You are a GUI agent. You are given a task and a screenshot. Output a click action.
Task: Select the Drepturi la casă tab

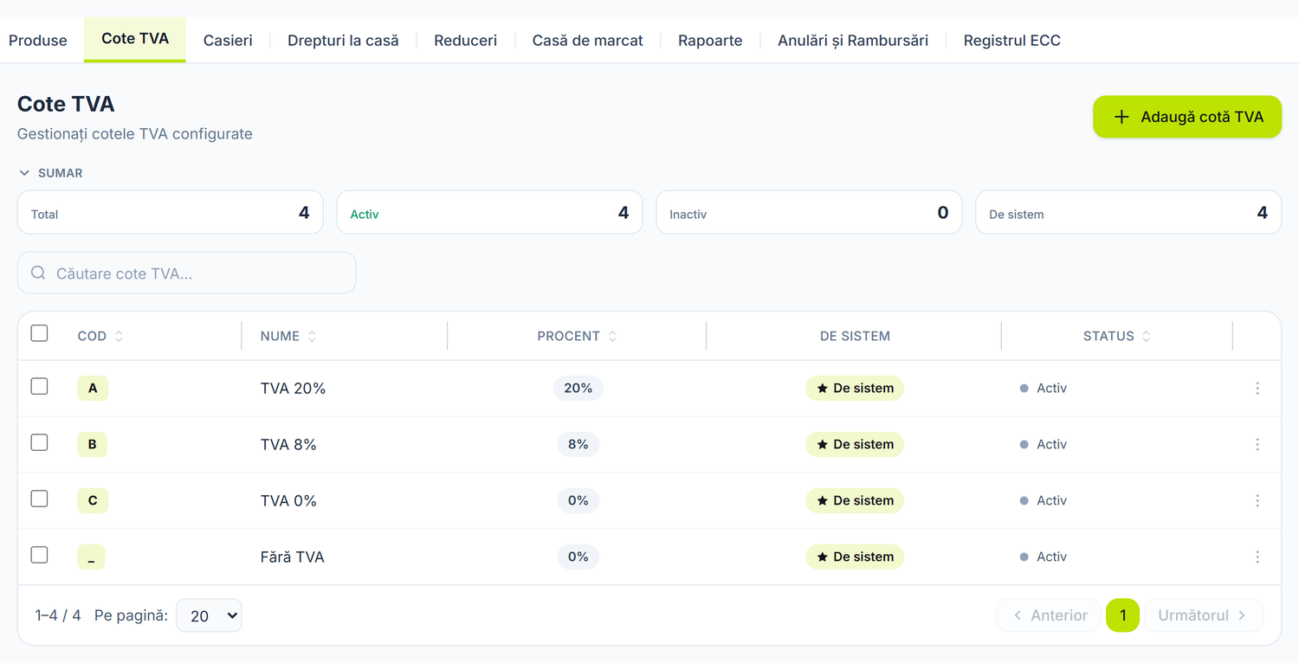[343, 41]
